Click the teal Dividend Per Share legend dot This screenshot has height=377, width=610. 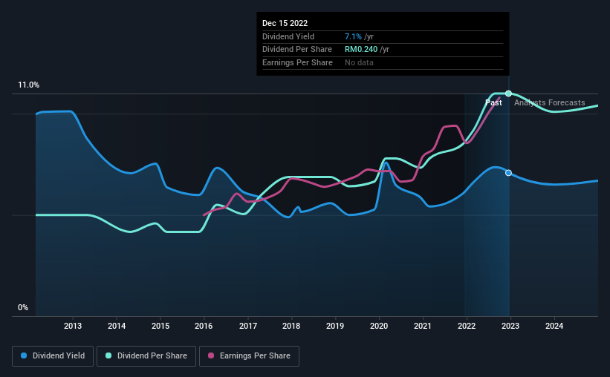(x=108, y=355)
